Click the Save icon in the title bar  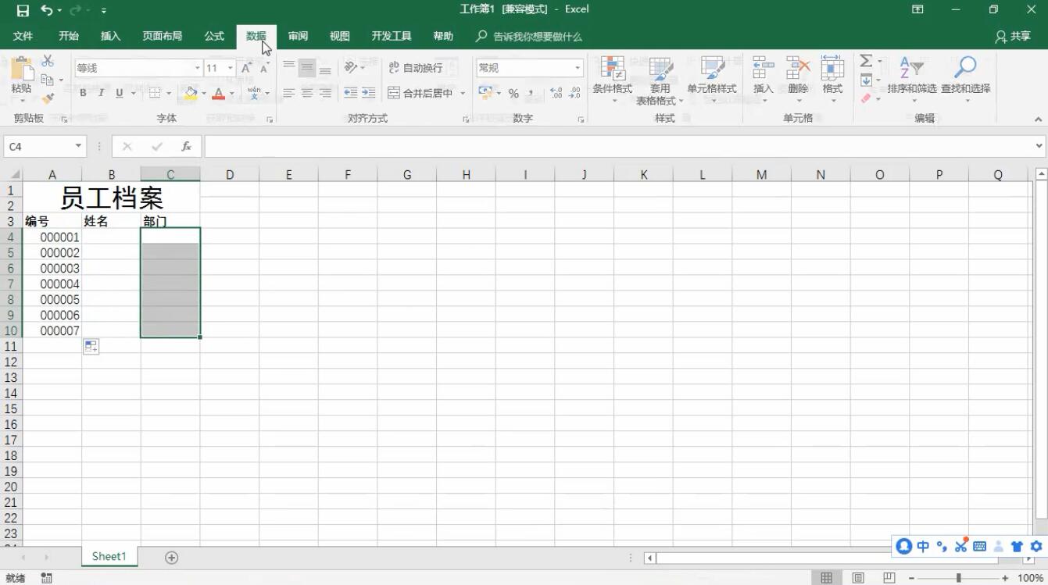pyautogui.click(x=23, y=10)
